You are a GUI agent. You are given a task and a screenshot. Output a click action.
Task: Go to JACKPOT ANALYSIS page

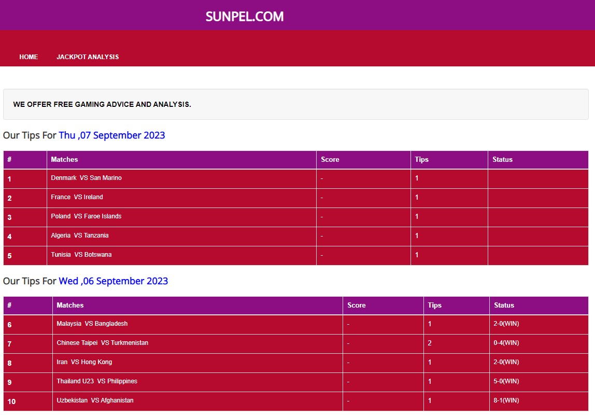88,57
